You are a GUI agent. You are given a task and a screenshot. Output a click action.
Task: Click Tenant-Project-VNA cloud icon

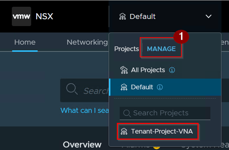click(x=124, y=131)
